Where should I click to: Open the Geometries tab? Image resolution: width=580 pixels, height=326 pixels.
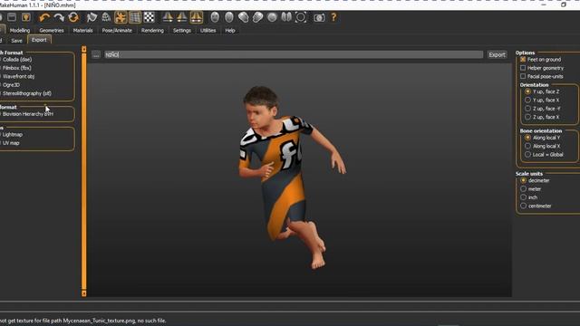(52, 30)
